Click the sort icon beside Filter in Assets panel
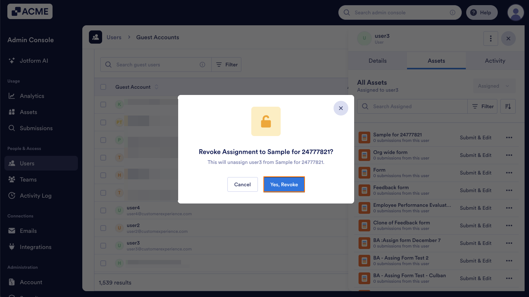 point(508,106)
